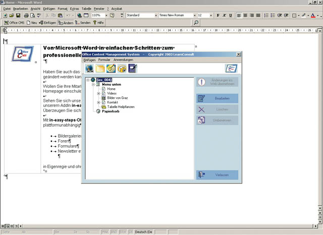Open the Ansicht menu

click(x=35, y=9)
